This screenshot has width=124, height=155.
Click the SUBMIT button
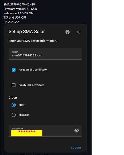[x=76, y=148]
